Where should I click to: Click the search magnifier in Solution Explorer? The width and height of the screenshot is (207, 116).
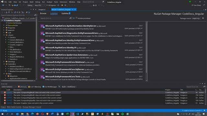pos(35,15)
